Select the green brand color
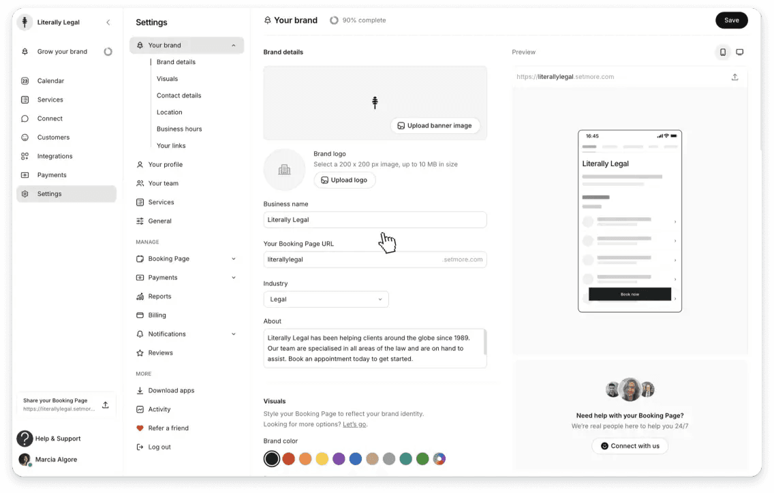Image resolution: width=774 pixels, height=493 pixels. [422, 459]
